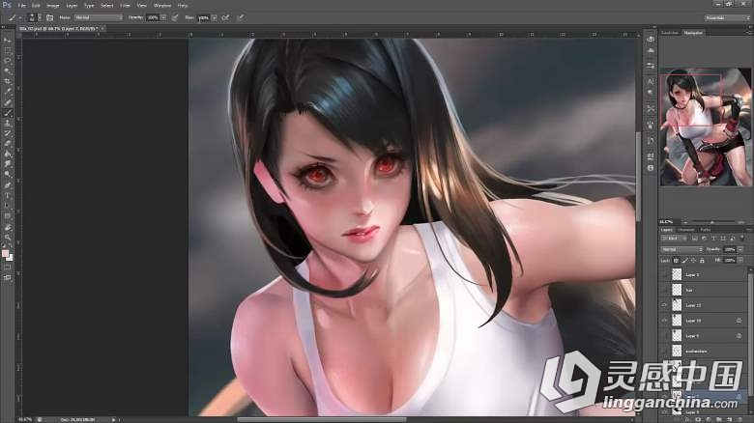754x423 pixels.
Task: Select the Type tool
Action: [7, 196]
